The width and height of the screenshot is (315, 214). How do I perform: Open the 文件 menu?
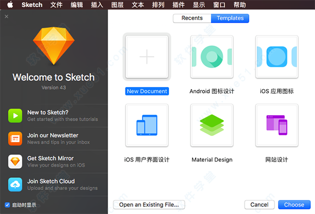pyautogui.click(x=56, y=5)
